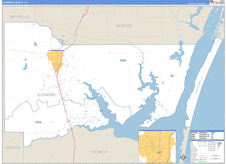The image size is (226, 164).
Task: Select the KENEDY county label
Action: tap(100, 152)
